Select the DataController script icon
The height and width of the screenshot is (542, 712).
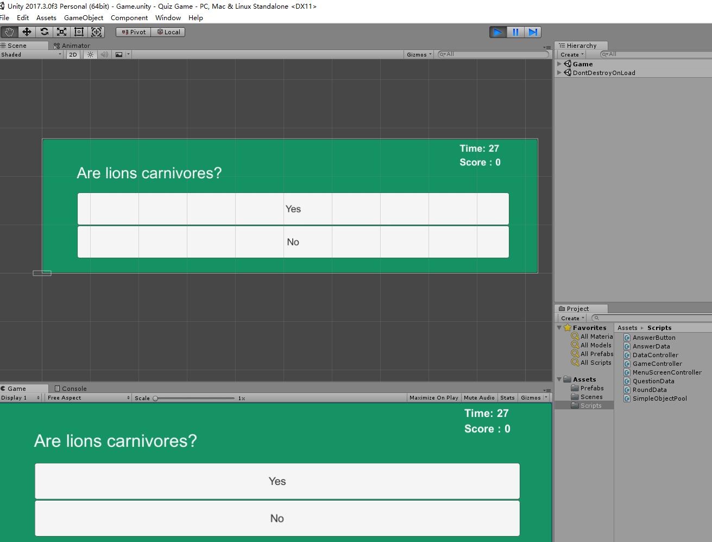(627, 355)
